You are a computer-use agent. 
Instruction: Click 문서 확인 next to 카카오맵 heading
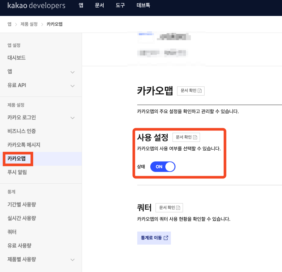click(191, 91)
